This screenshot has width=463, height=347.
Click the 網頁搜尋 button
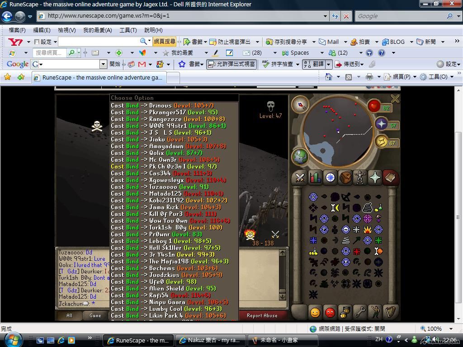point(165,42)
